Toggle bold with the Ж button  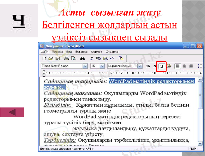click(x=148, y=66)
